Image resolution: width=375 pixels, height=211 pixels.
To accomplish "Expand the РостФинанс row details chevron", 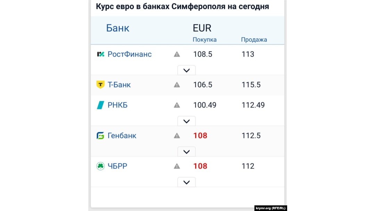I will [186, 70].
